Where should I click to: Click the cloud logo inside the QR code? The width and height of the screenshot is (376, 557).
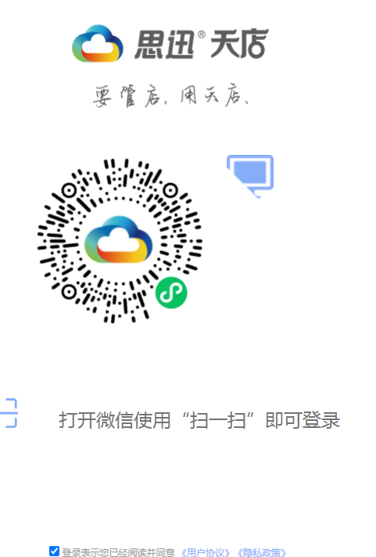(x=119, y=239)
